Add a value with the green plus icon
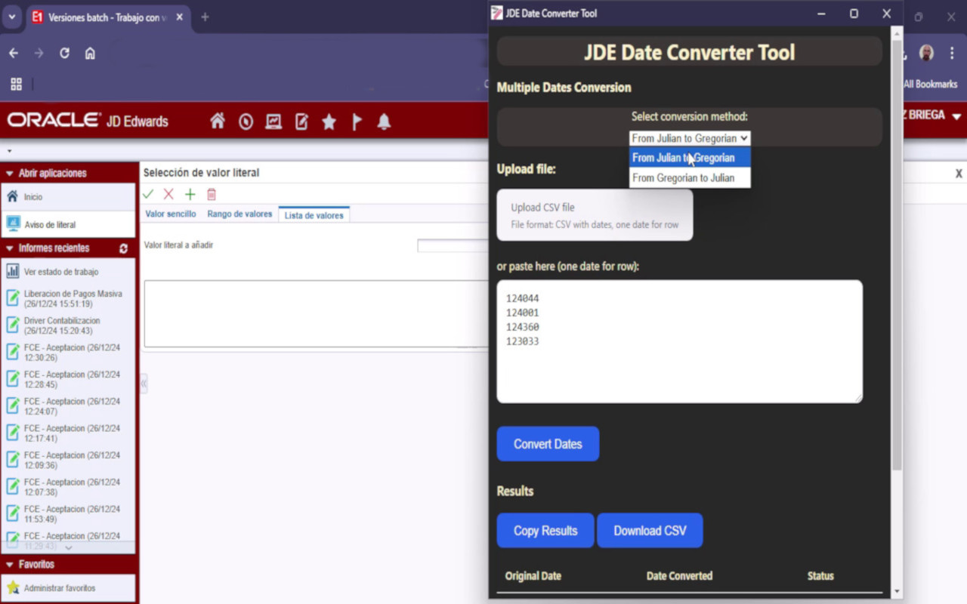This screenshot has width=967, height=604. click(x=190, y=194)
